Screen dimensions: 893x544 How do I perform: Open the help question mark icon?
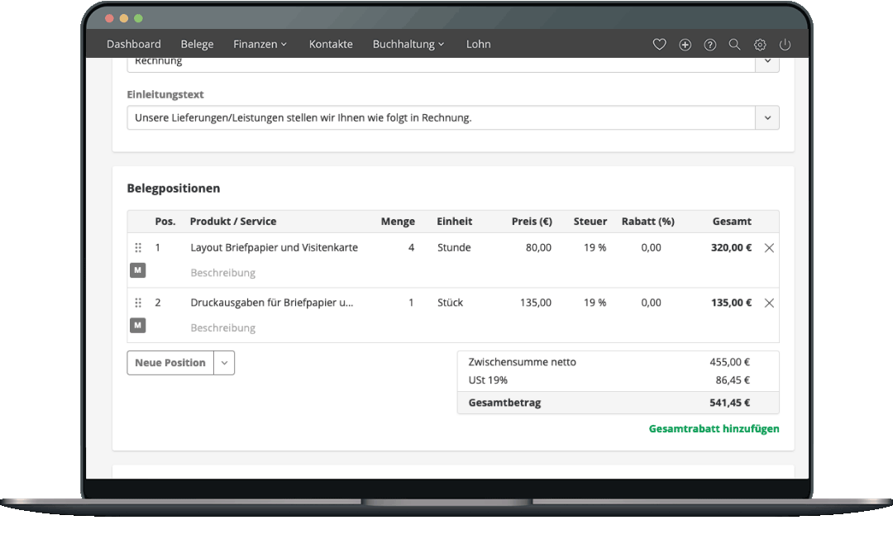click(709, 45)
